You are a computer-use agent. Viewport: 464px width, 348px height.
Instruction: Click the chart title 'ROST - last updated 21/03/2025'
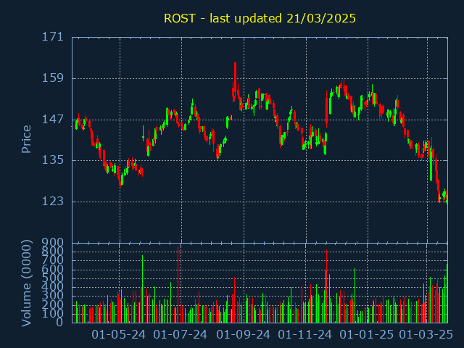coord(260,18)
